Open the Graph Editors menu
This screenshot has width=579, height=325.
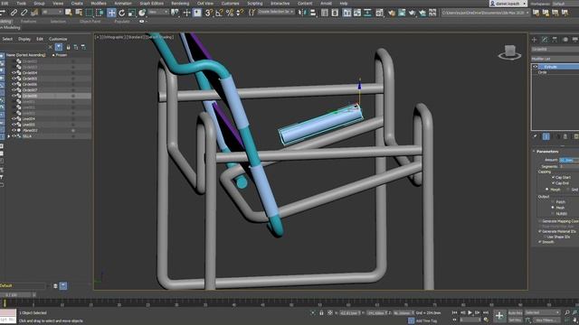[x=151, y=4]
